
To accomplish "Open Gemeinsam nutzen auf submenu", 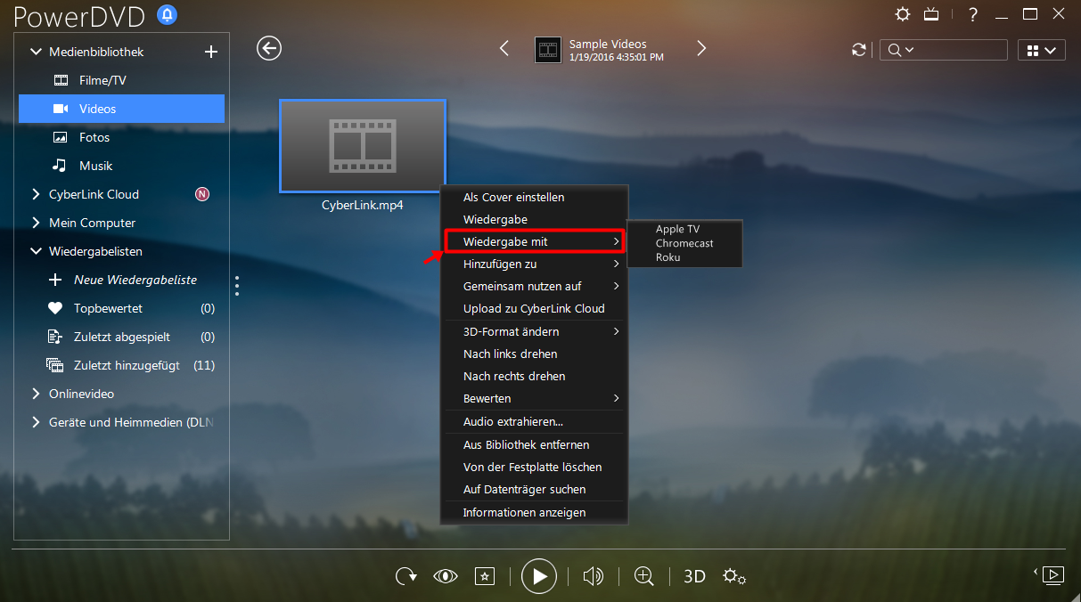I will point(535,286).
